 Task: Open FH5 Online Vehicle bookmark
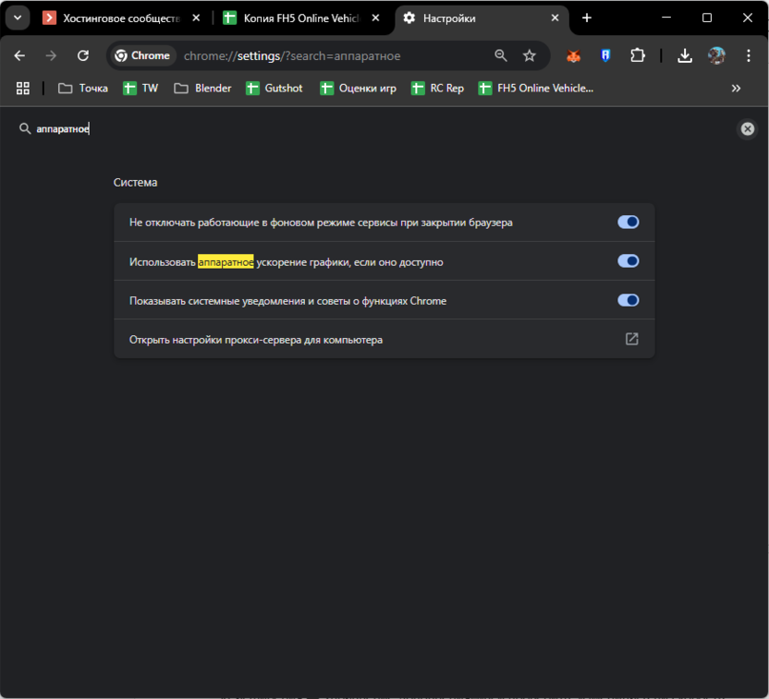click(535, 88)
